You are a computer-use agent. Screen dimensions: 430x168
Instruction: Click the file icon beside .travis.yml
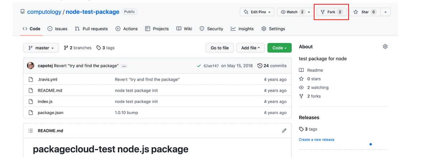click(31, 79)
